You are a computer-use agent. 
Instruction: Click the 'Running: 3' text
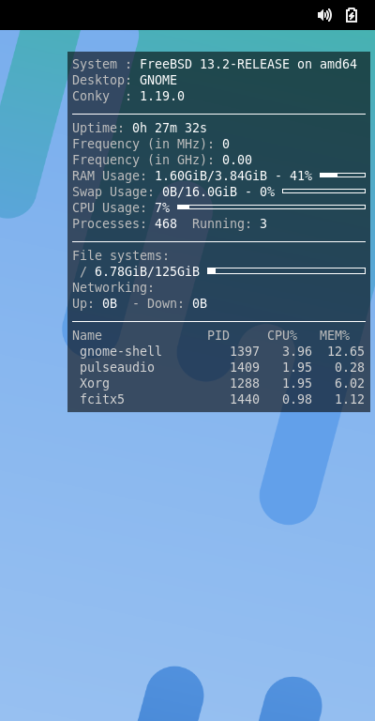[x=230, y=224]
